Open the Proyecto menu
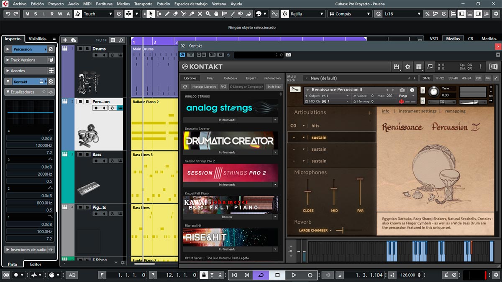 point(56,4)
